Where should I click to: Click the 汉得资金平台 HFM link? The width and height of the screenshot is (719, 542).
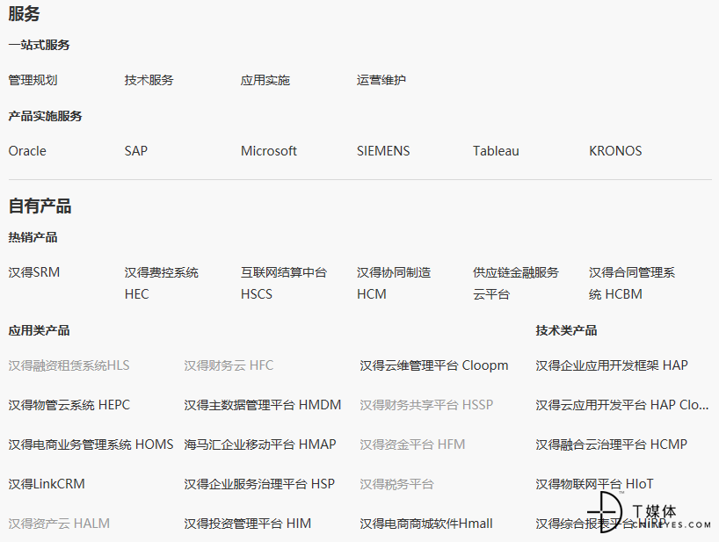click(x=412, y=444)
